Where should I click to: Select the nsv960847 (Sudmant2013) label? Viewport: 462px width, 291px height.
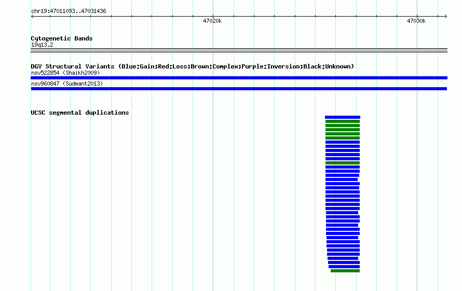67,84
